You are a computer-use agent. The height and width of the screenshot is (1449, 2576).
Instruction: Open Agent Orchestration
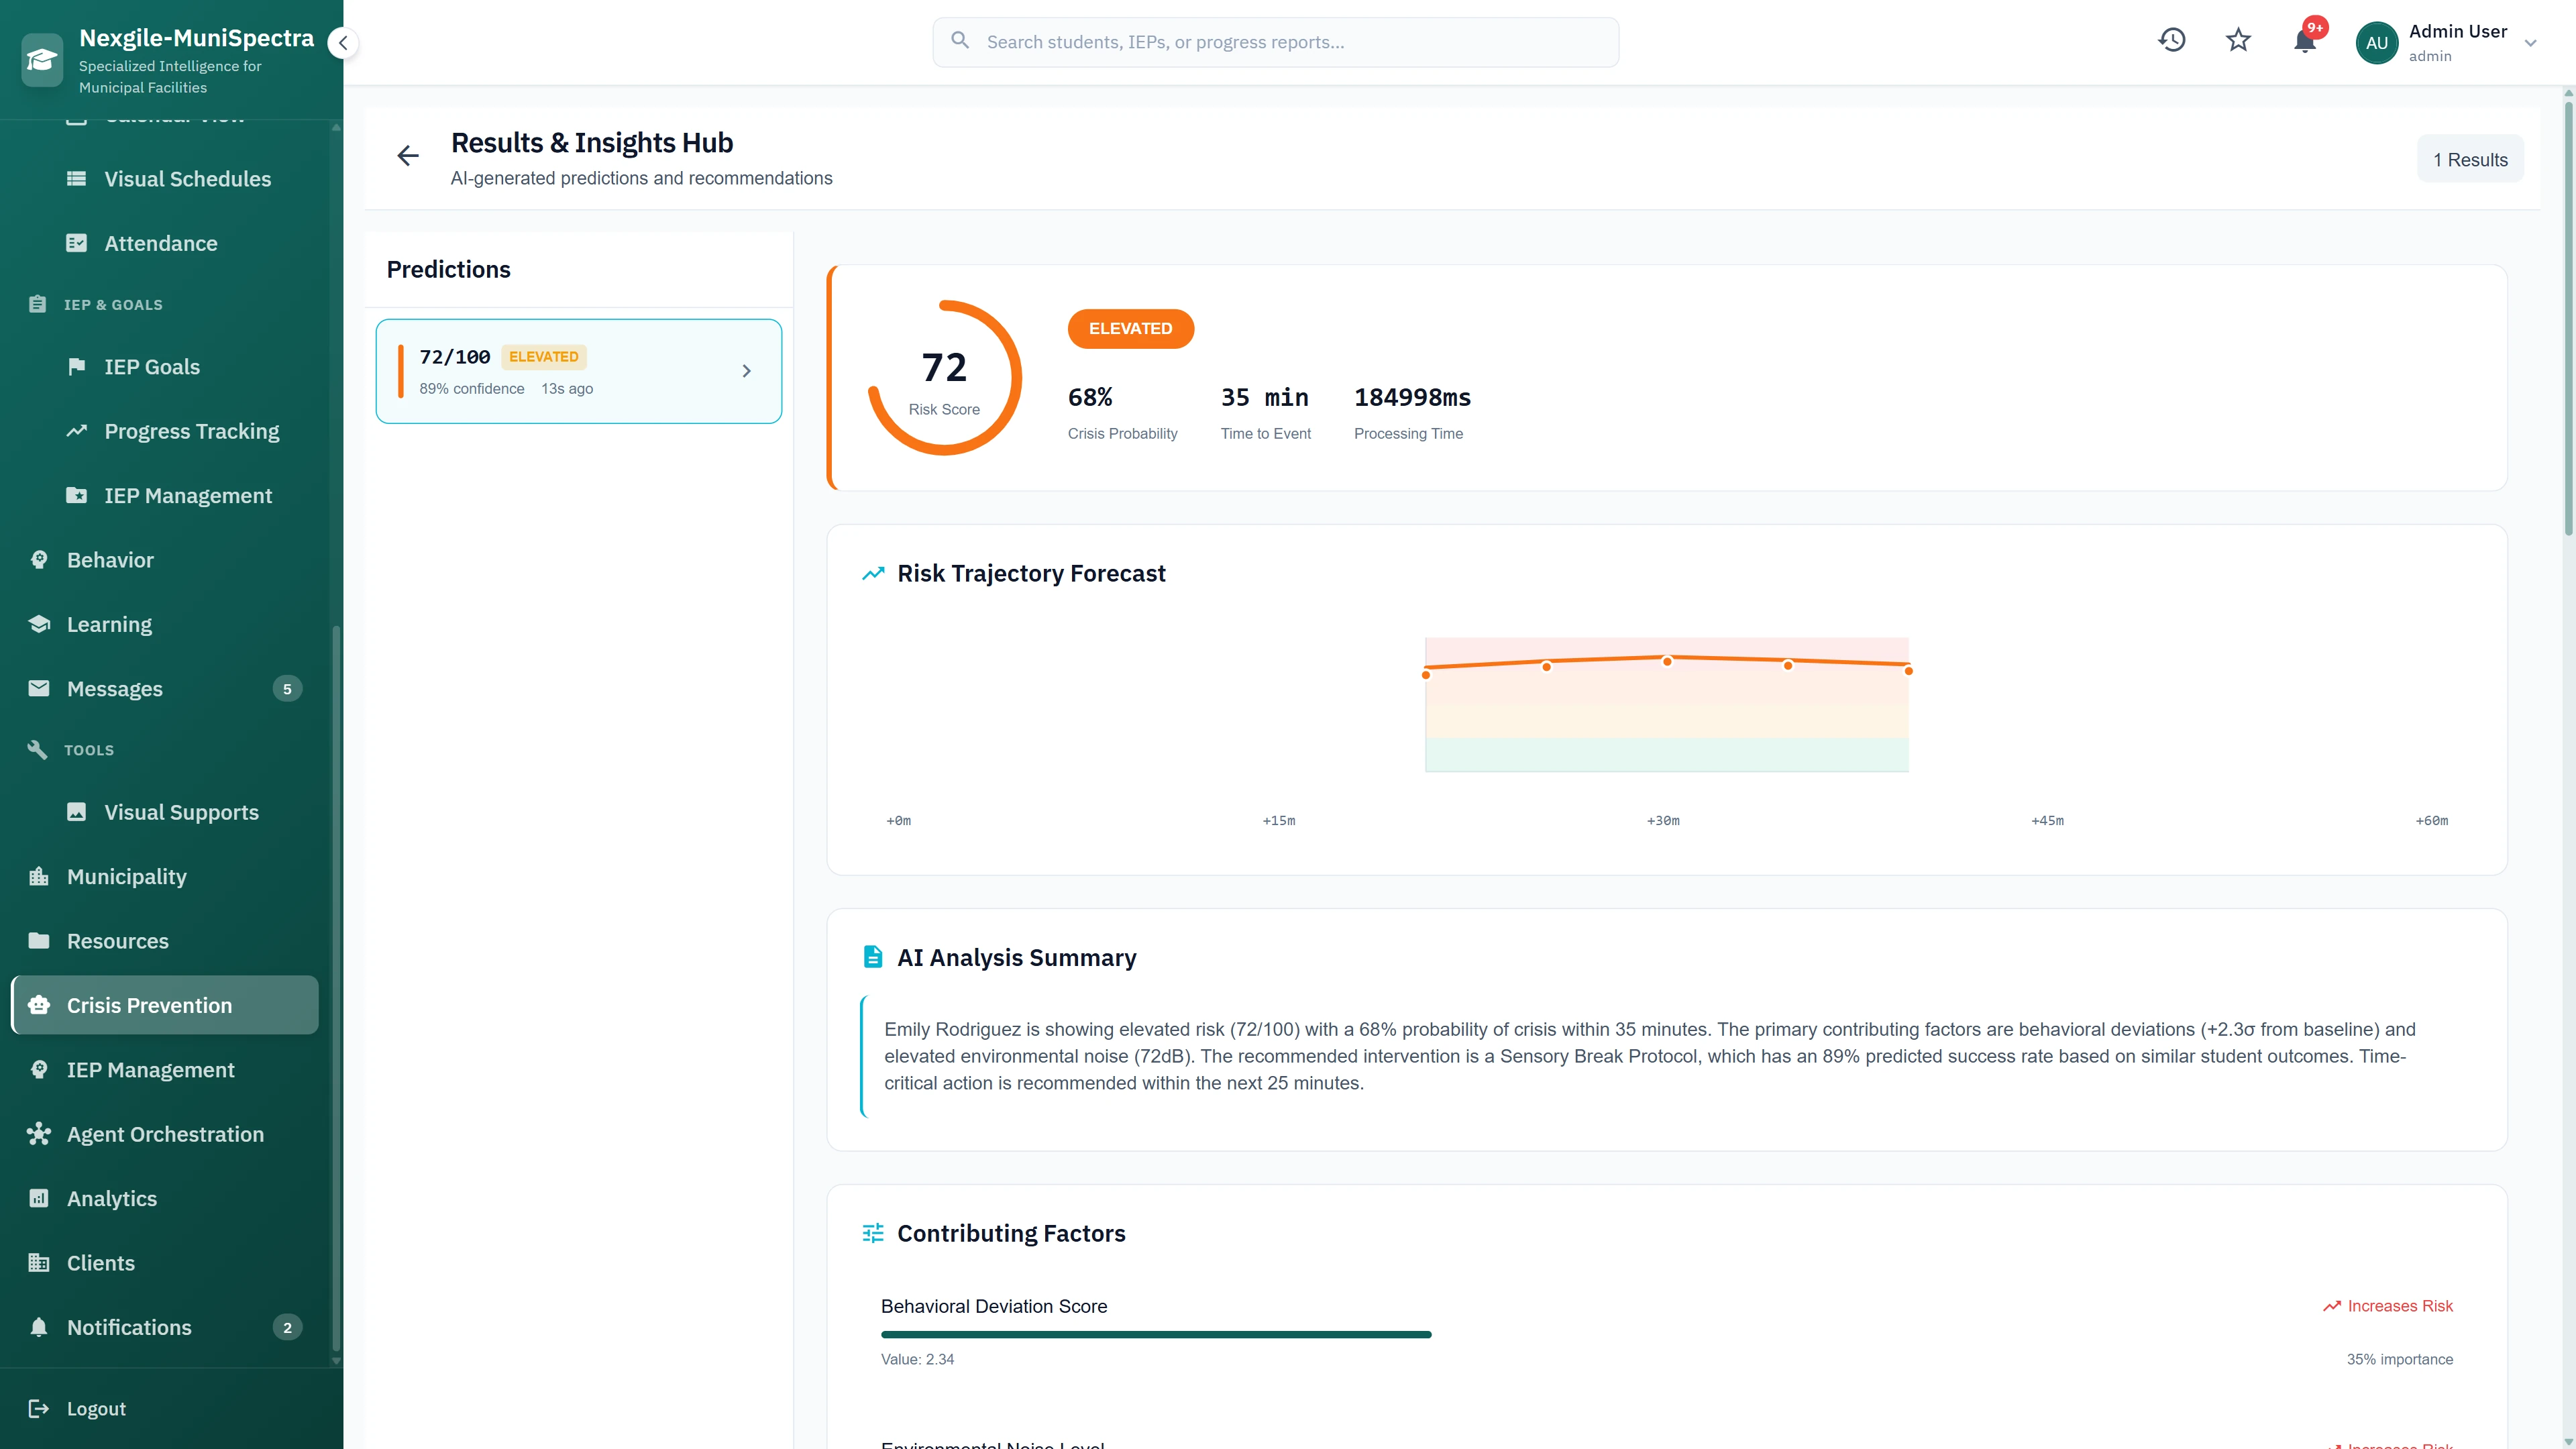click(164, 1134)
